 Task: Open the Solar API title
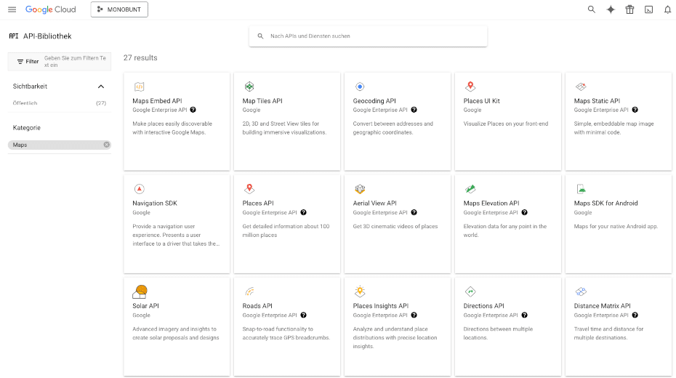(x=145, y=305)
